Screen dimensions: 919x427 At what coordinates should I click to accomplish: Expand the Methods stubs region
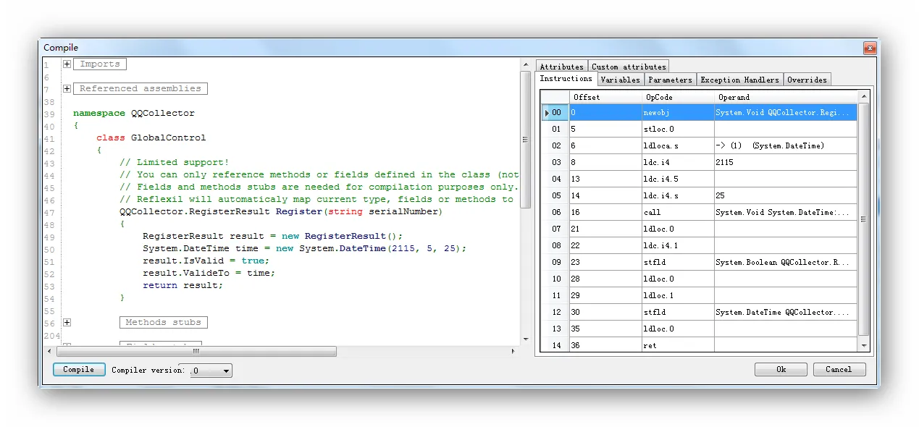(67, 323)
